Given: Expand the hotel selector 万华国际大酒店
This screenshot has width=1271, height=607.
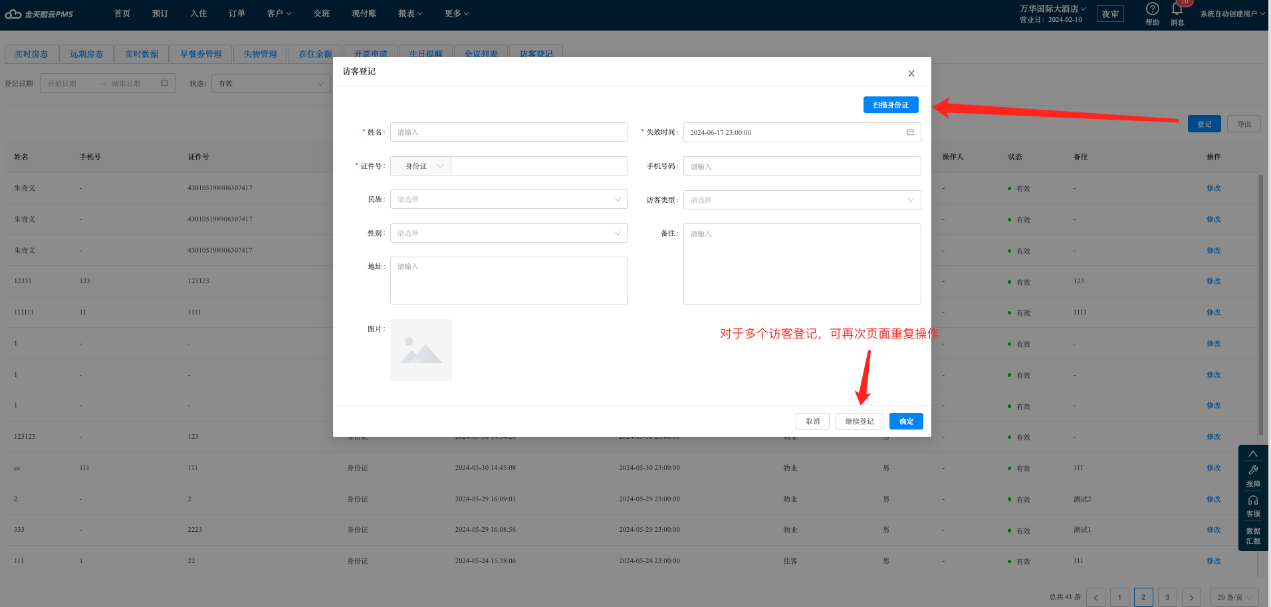Looking at the screenshot, I should pyautogui.click(x=1052, y=9).
